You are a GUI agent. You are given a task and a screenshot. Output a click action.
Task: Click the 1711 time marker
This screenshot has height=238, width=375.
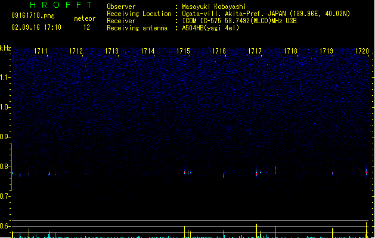click(41, 51)
